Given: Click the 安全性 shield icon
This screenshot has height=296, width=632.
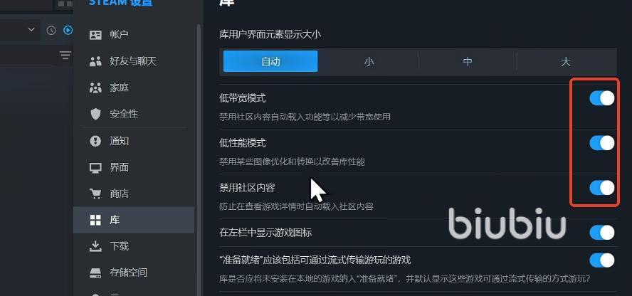Looking at the screenshot, I should 95,114.
